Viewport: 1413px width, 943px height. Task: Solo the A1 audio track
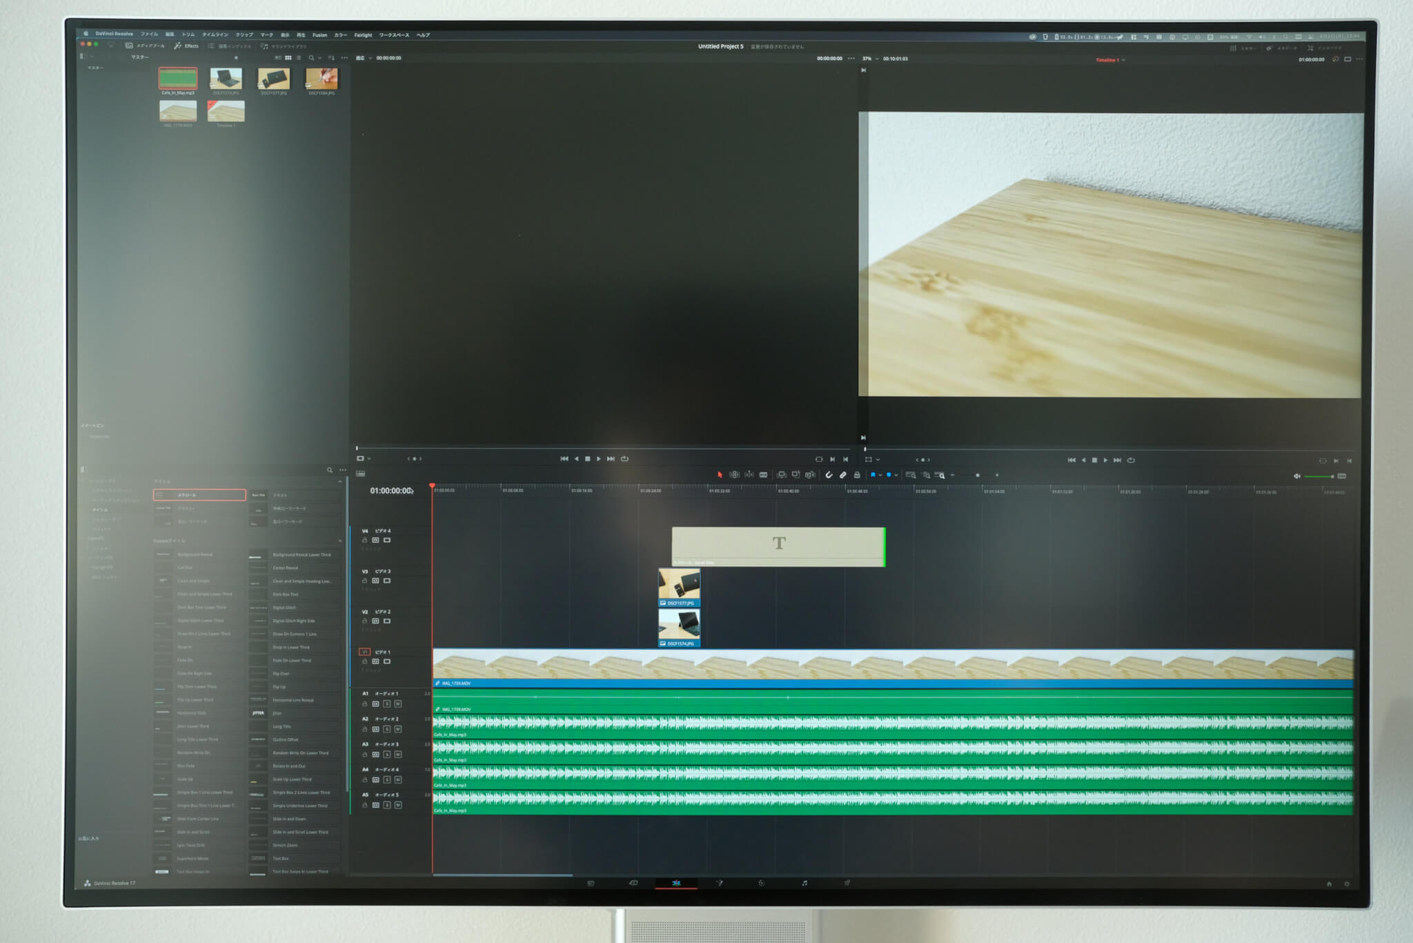coord(387,704)
